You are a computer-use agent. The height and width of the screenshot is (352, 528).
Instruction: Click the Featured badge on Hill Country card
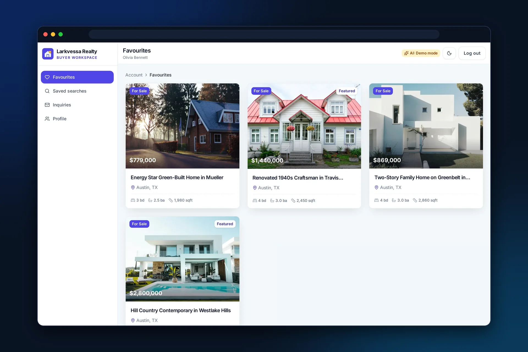[x=225, y=224]
